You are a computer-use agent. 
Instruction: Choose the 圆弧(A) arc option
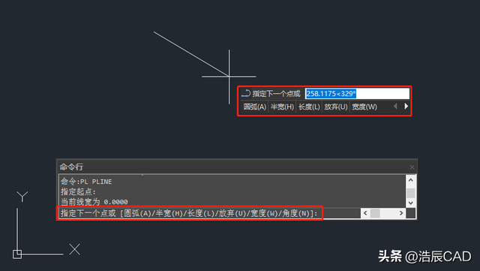255,107
